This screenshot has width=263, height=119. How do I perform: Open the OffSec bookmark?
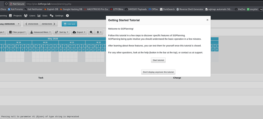153,9
